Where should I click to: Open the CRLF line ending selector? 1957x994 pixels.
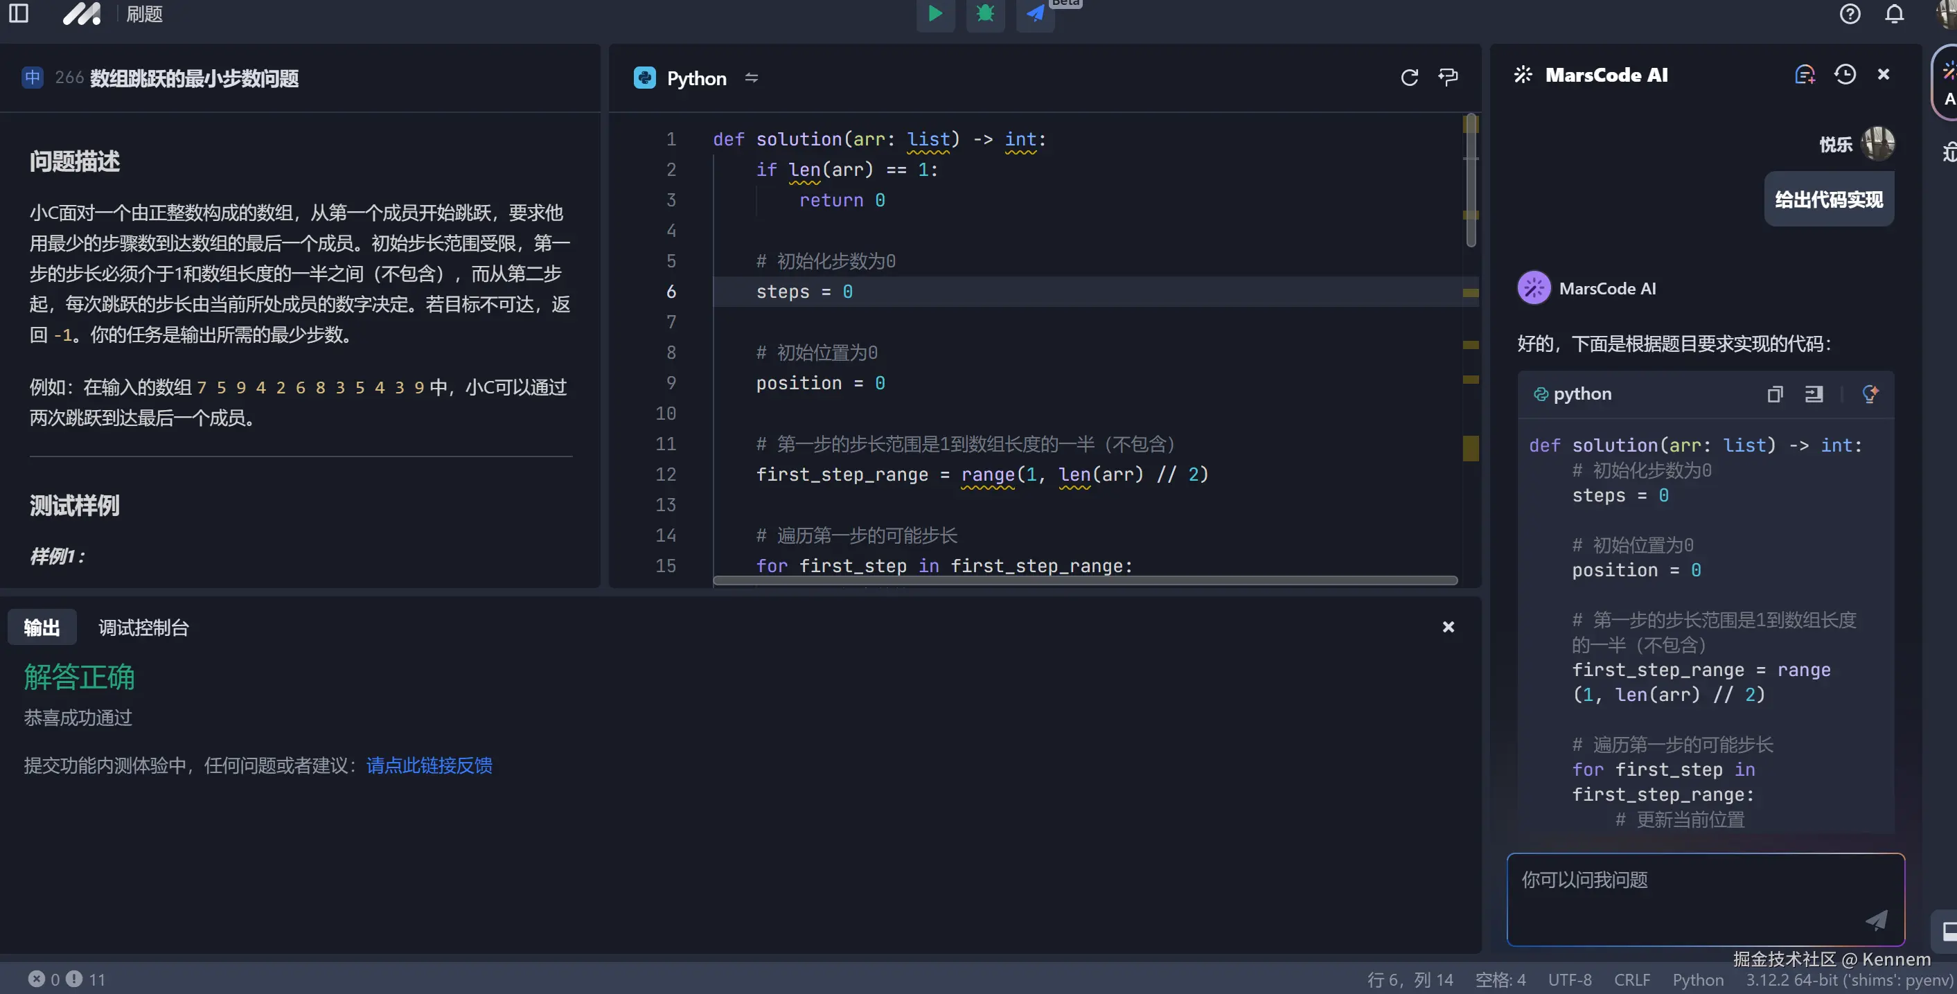pyautogui.click(x=1631, y=979)
